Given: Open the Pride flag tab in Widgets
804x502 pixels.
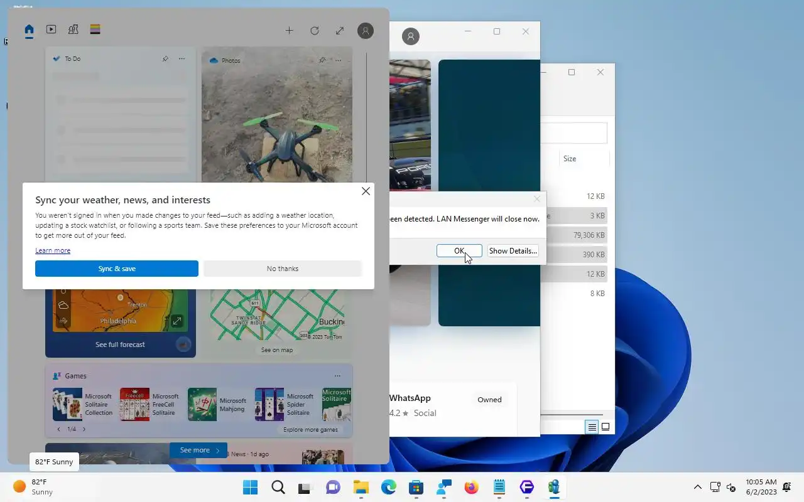Looking at the screenshot, I should (95, 29).
